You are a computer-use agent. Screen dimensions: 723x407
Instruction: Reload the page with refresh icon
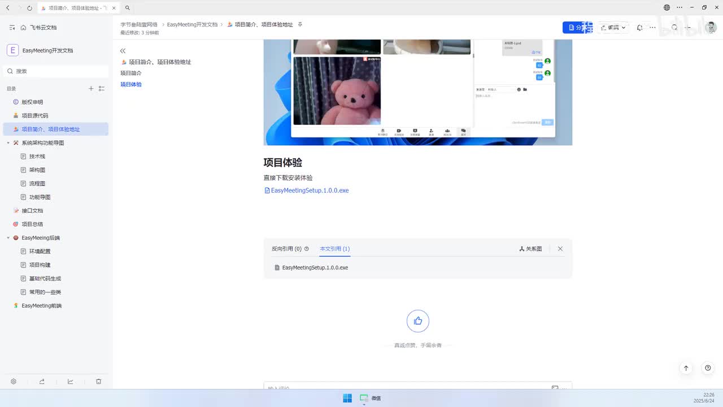[x=29, y=8]
